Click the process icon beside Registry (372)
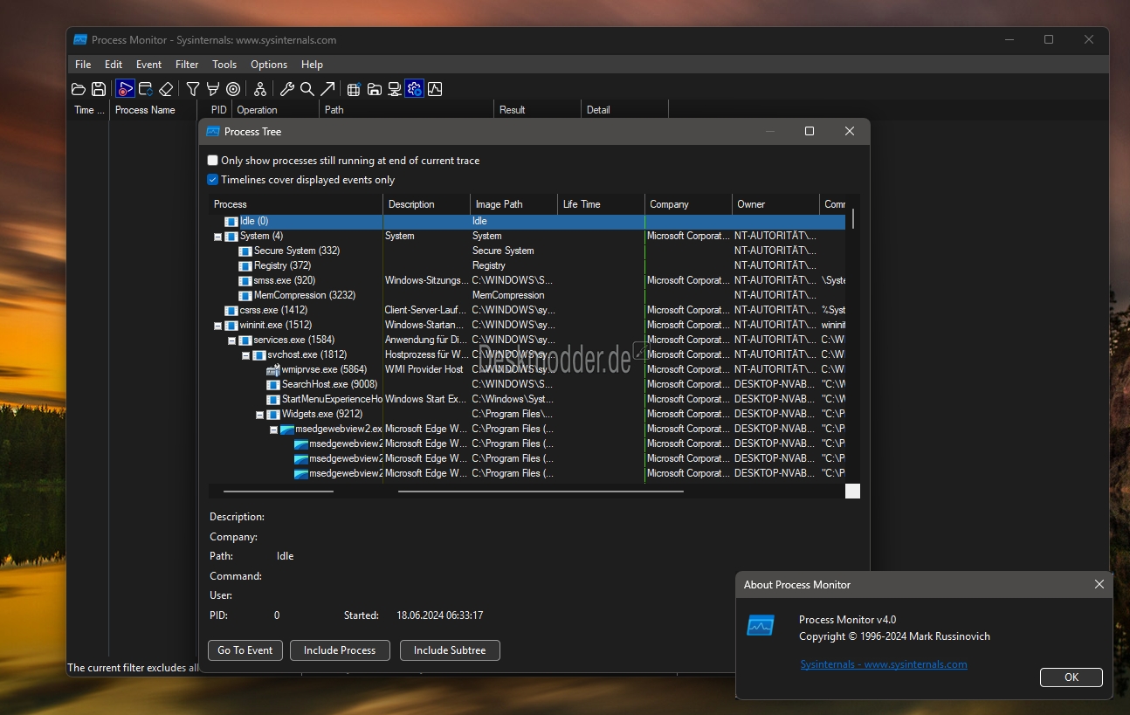1130x715 pixels. (245, 266)
